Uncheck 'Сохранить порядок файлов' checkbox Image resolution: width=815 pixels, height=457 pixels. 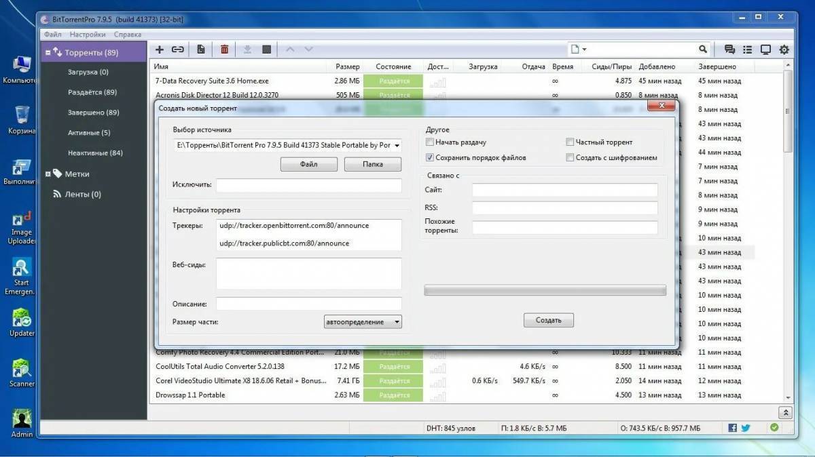coord(430,157)
